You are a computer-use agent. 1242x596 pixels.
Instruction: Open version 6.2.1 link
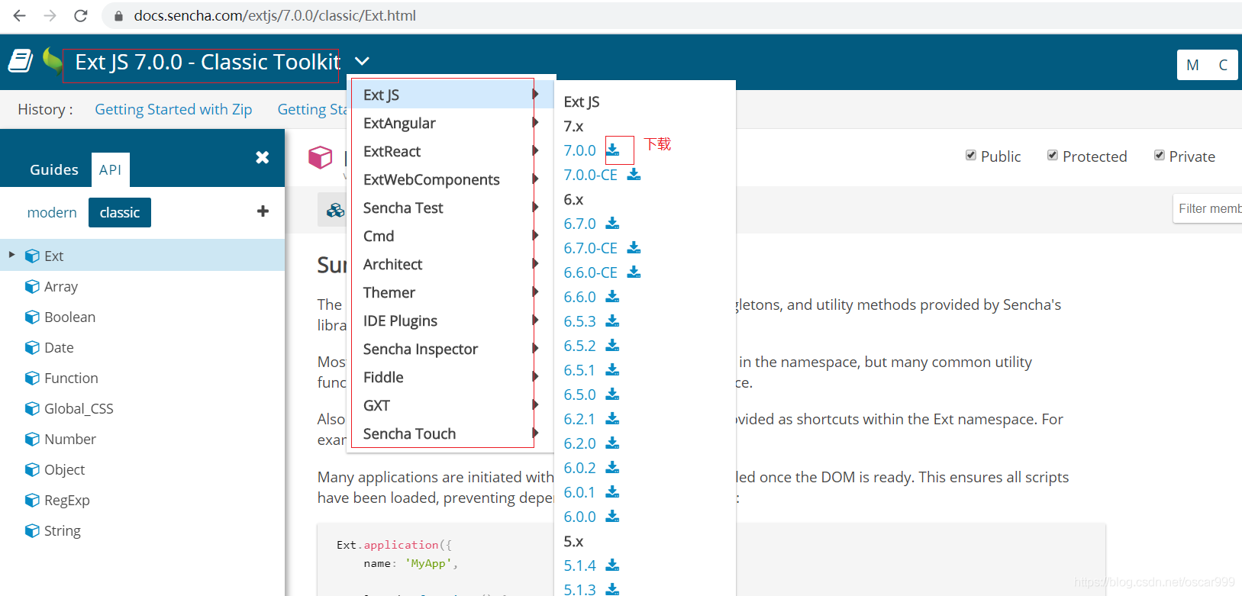click(579, 419)
